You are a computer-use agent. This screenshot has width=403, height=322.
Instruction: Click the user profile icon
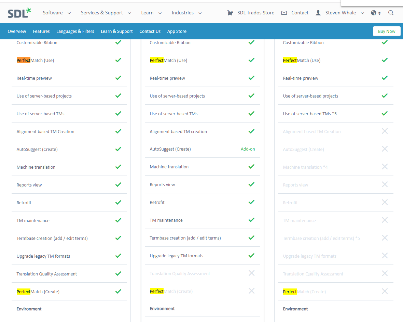click(318, 13)
